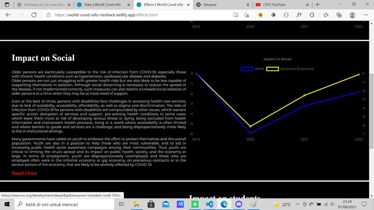Screen dimensions: 374x210
Task: Reload the current page
Action: pos(34,15)
